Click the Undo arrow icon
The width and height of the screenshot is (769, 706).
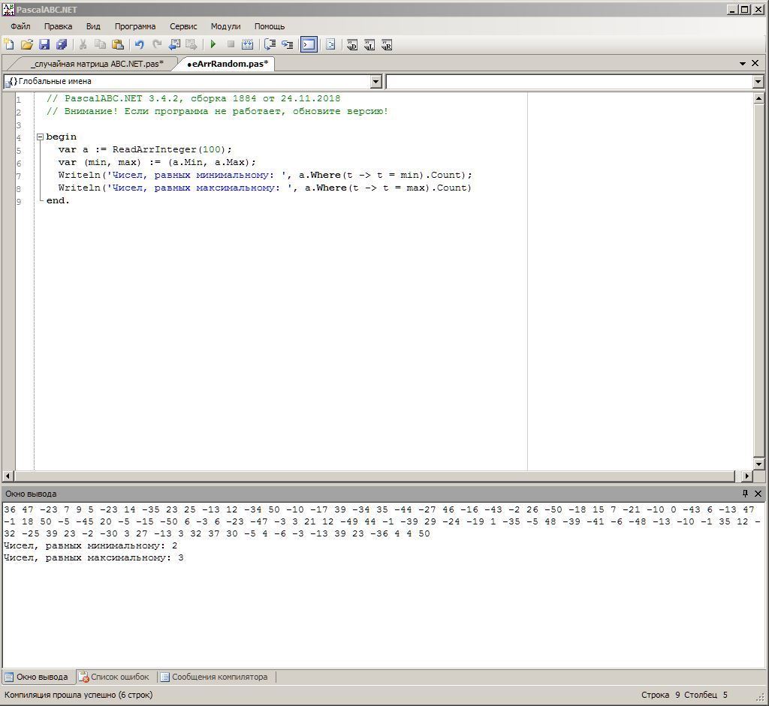pos(139,45)
